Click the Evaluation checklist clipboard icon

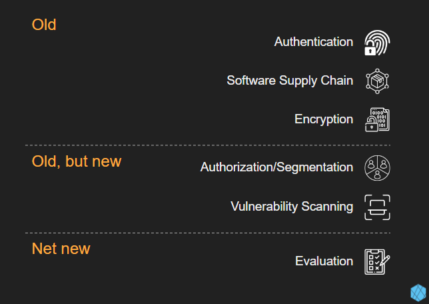(377, 262)
